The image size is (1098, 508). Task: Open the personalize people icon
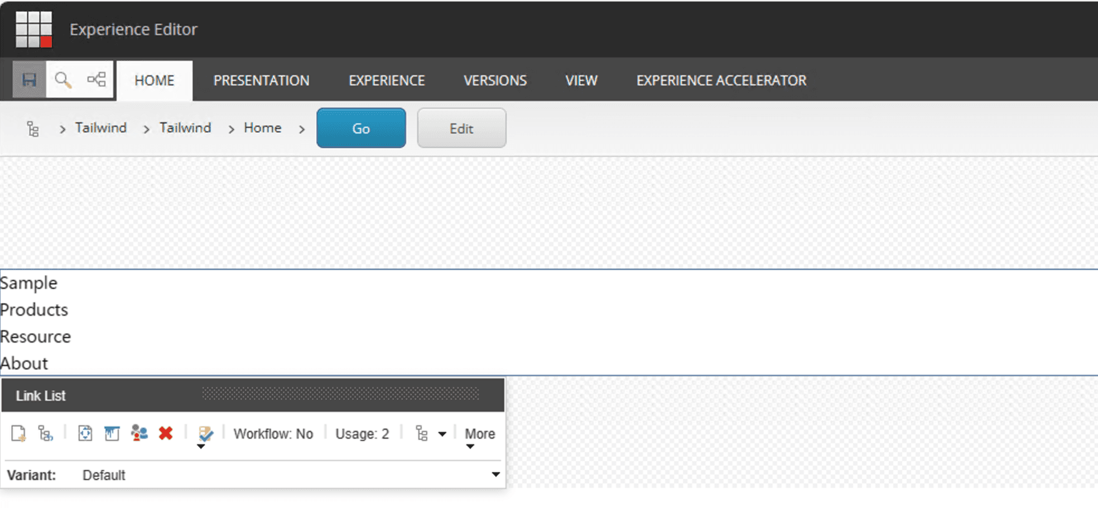click(x=139, y=434)
